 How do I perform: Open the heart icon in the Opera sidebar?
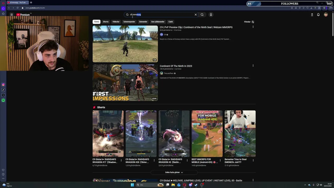3,170
